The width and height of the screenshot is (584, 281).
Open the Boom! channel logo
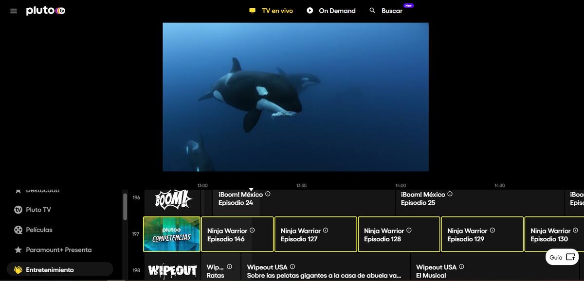(x=172, y=199)
